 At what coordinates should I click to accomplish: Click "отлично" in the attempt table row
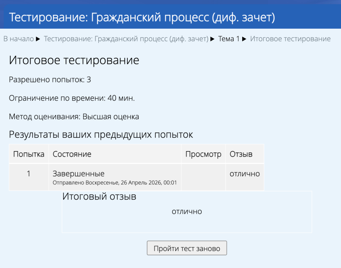[245, 174]
